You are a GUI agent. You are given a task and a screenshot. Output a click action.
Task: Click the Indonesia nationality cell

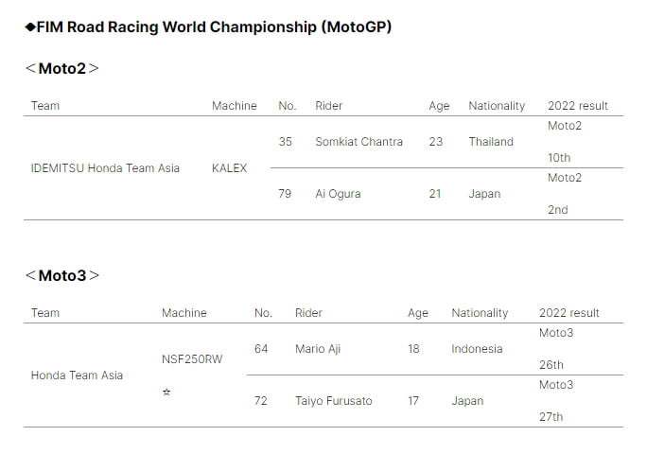(477, 349)
